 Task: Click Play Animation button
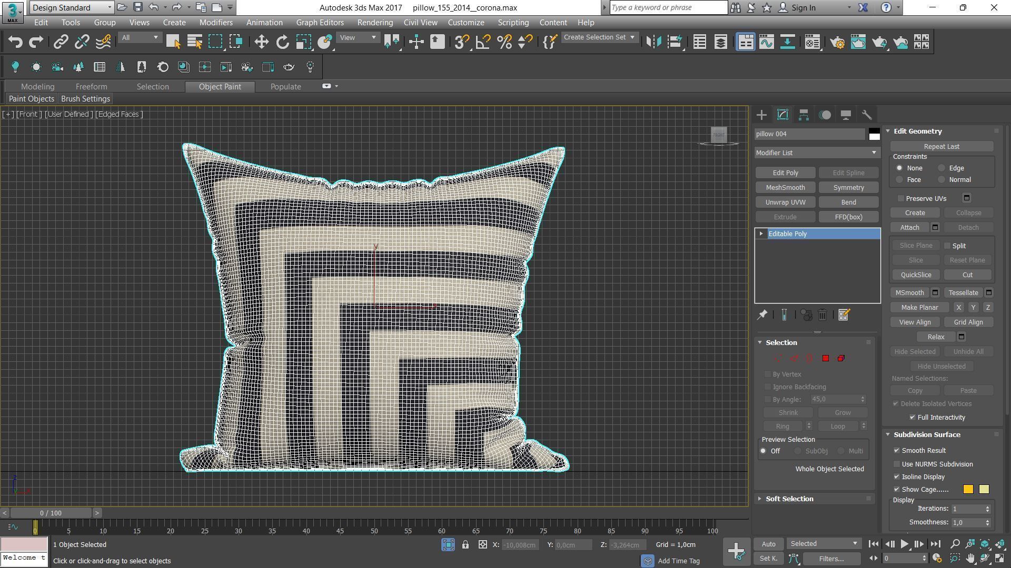(x=904, y=544)
